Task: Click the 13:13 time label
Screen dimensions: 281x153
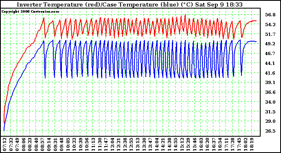Action: (x=138, y=144)
